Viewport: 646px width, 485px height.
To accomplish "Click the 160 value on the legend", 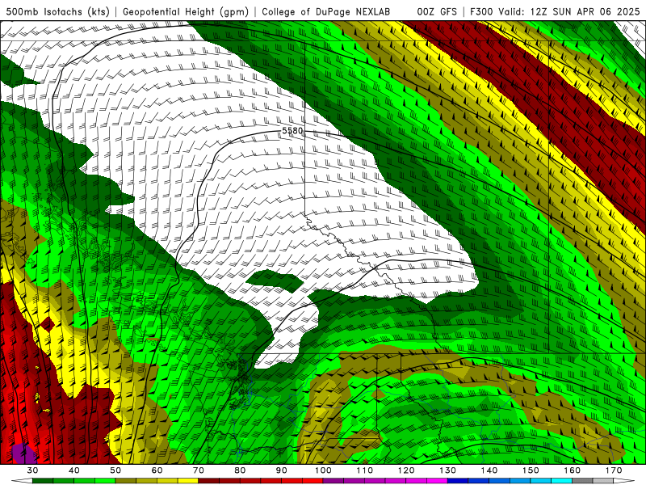I will tap(573, 470).
